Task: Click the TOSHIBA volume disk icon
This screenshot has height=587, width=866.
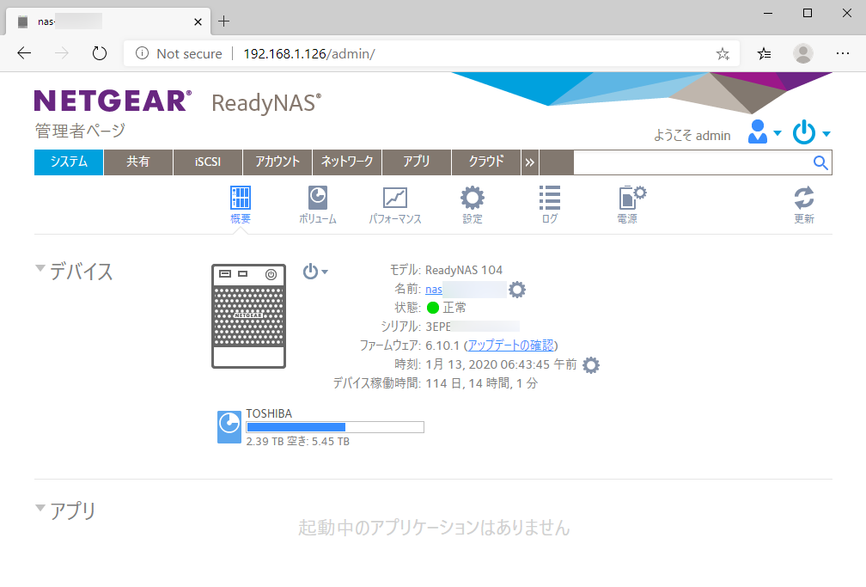Action: (x=229, y=426)
